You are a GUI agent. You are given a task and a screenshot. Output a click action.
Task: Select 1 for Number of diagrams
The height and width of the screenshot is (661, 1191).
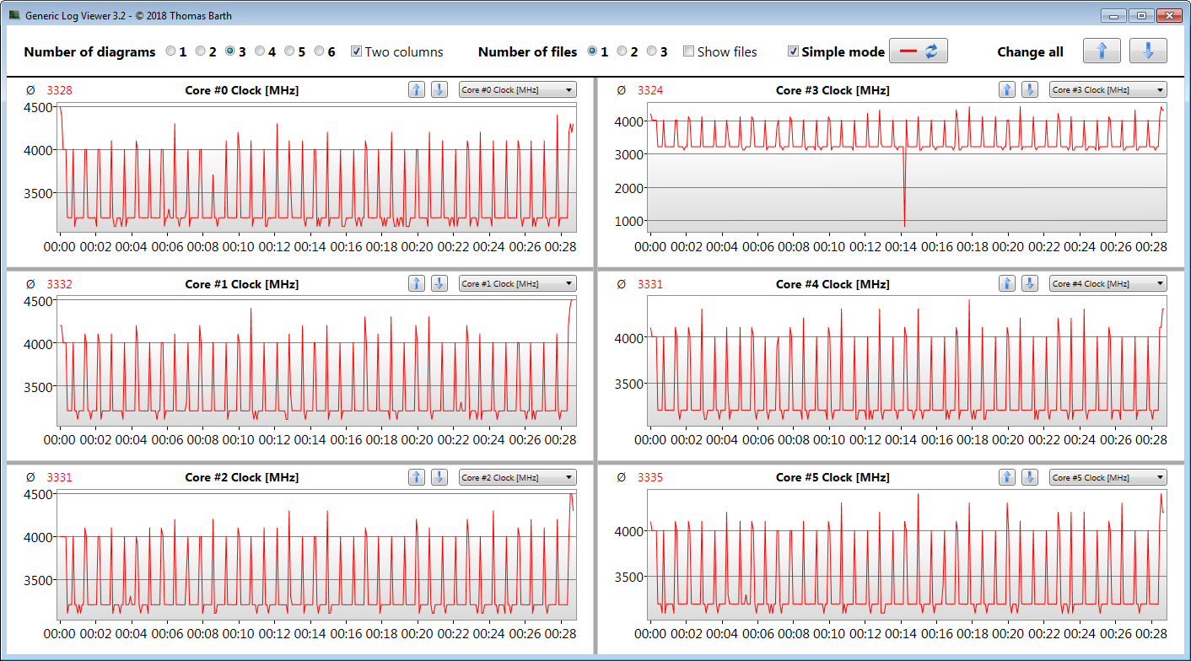tap(171, 51)
